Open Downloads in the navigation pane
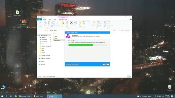The width and height of the screenshot is (175, 98). coord(44,39)
